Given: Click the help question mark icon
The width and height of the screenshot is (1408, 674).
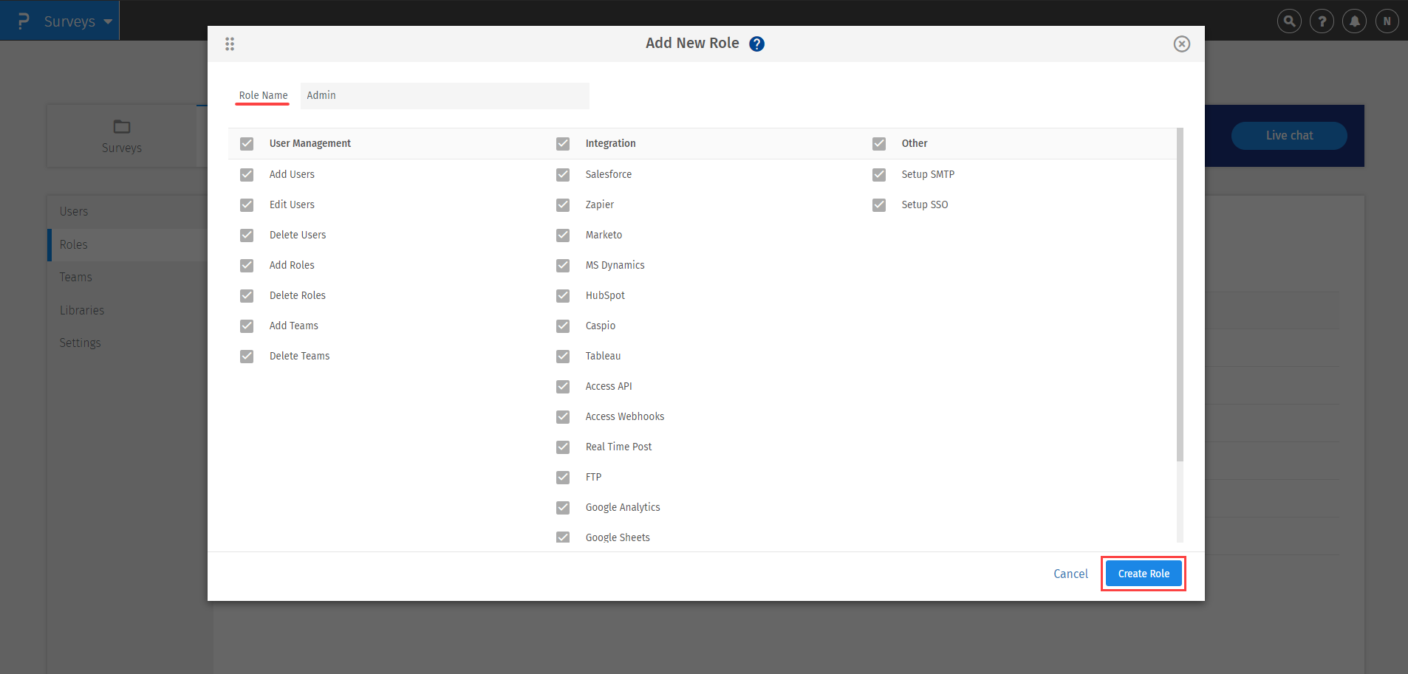Looking at the screenshot, I should [x=1321, y=21].
